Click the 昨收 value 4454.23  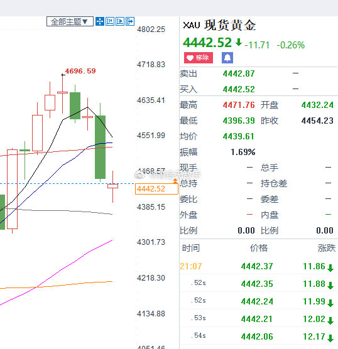point(317,121)
